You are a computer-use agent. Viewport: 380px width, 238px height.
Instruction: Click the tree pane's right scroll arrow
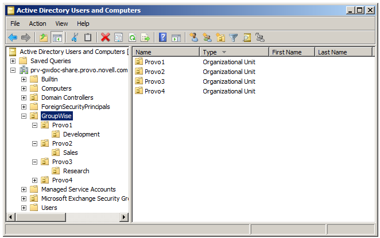(x=124, y=217)
